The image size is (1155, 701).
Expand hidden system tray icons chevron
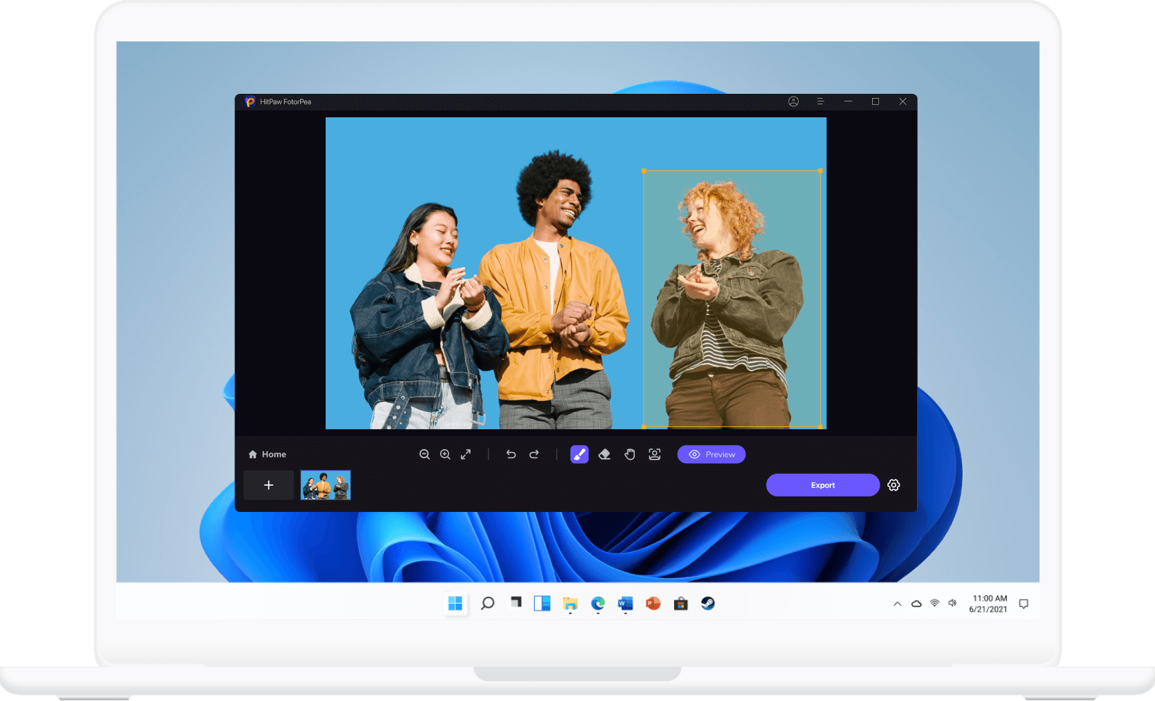click(x=897, y=604)
